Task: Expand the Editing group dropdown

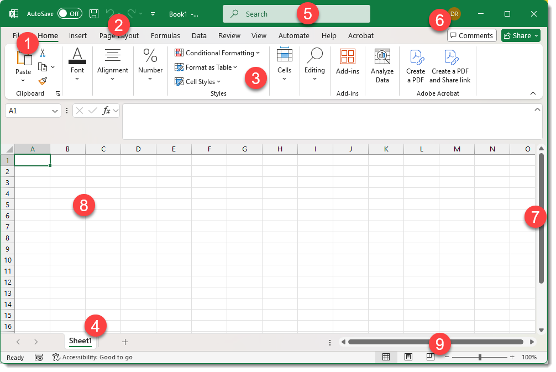Action: [314, 77]
